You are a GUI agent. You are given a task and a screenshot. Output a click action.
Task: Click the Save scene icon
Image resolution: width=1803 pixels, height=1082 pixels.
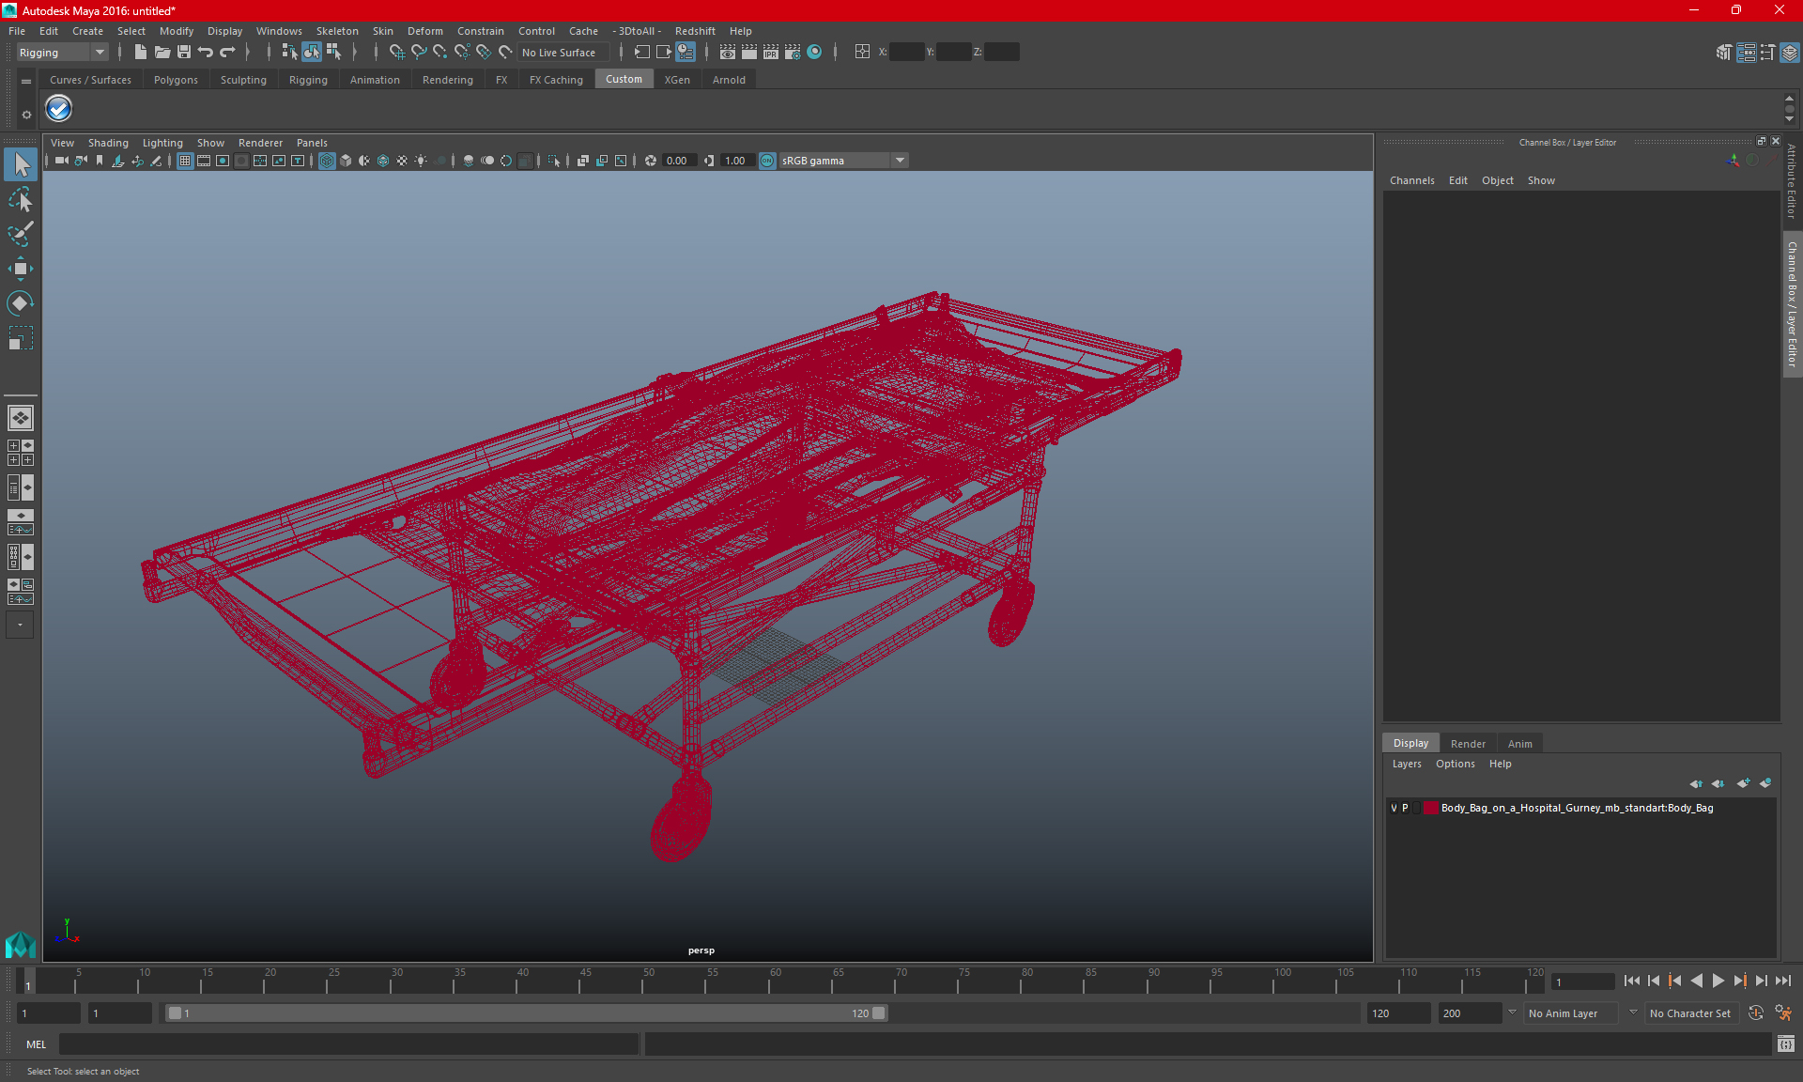[x=184, y=53]
